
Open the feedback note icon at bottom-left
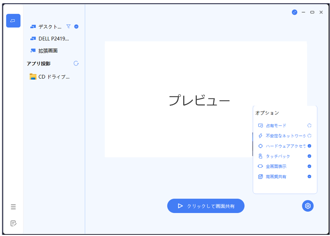pyautogui.click(x=13, y=223)
